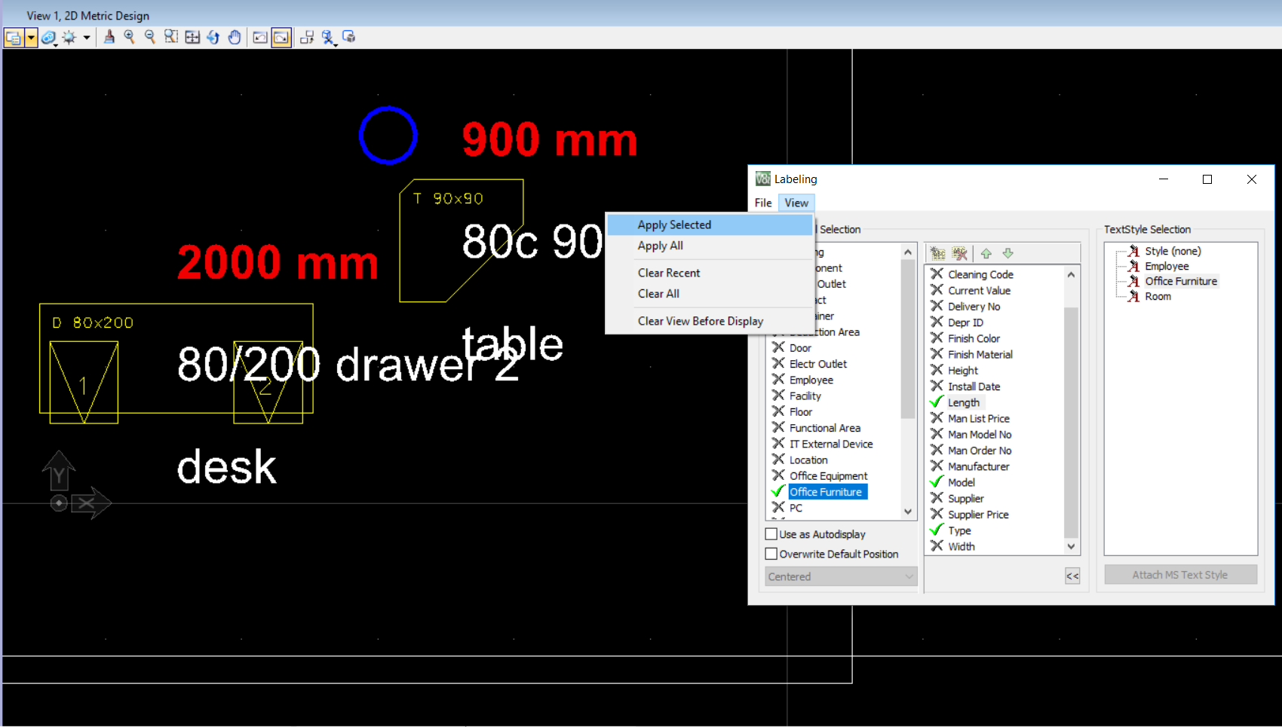
Task: Open the Display Styles icon
Action: coord(49,37)
